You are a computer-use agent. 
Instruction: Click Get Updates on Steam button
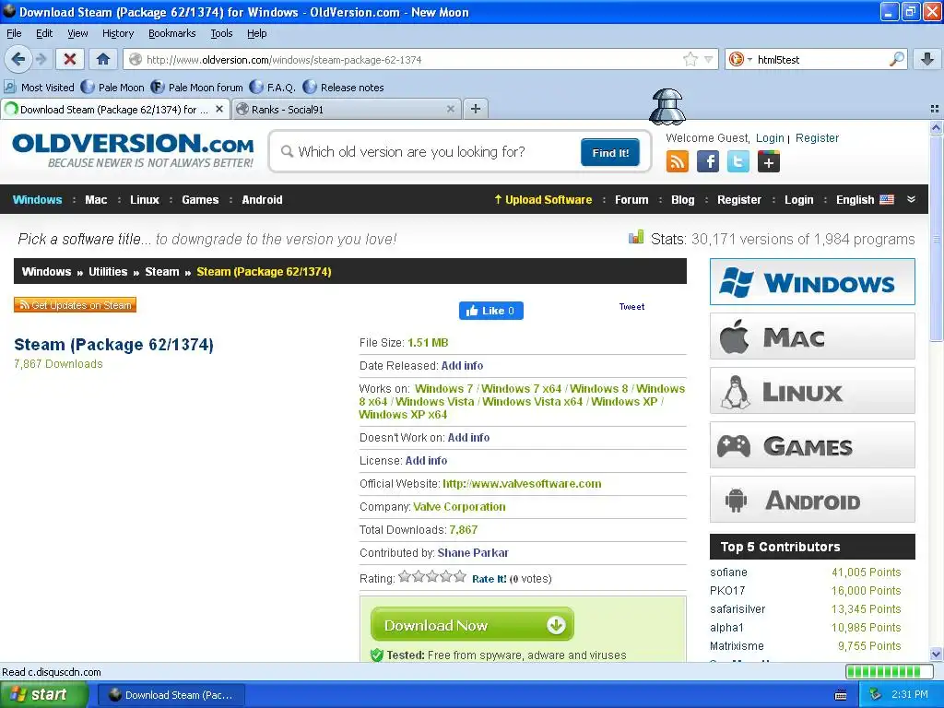pyautogui.click(x=76, y=305)
